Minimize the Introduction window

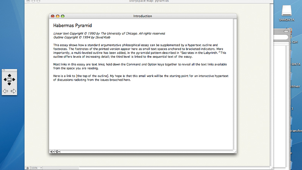58,16
